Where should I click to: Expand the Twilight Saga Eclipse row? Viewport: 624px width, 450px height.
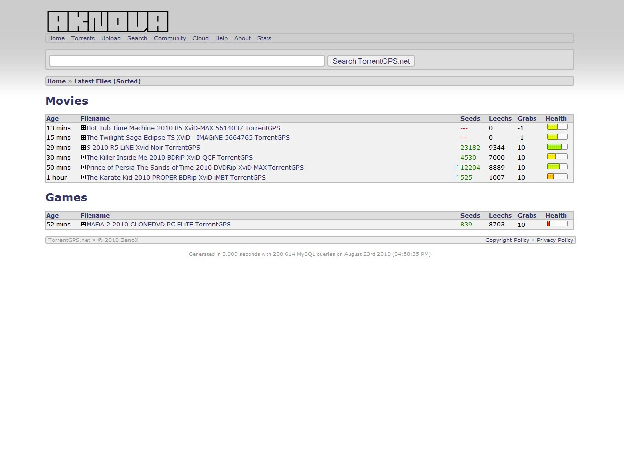pos(83,137)
